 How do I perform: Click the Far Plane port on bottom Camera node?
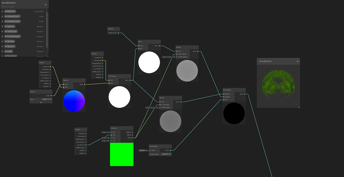coord(86,145)
